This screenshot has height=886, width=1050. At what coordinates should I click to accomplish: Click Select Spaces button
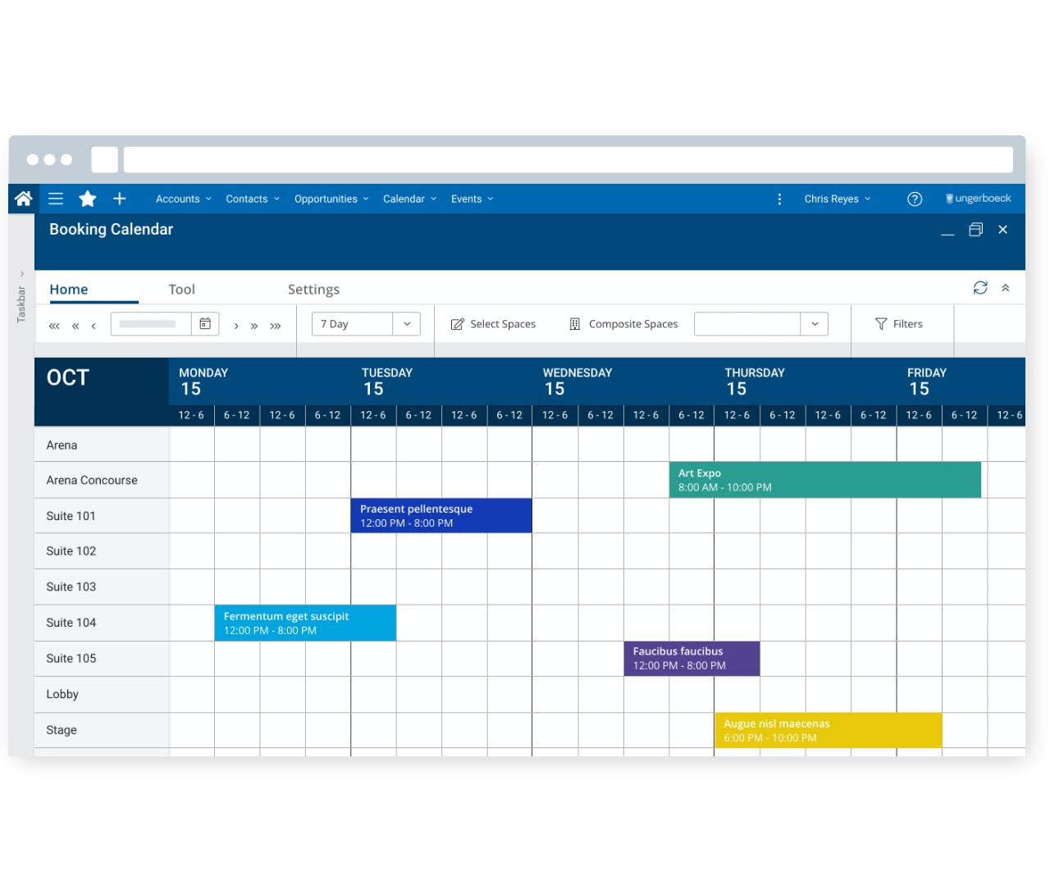493,324
